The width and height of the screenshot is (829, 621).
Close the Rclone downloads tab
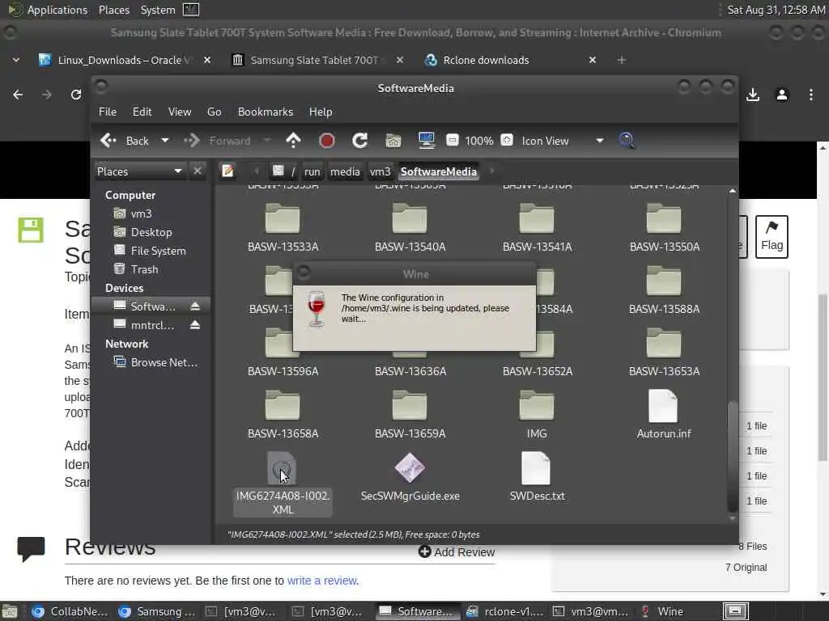click(593, 60)
